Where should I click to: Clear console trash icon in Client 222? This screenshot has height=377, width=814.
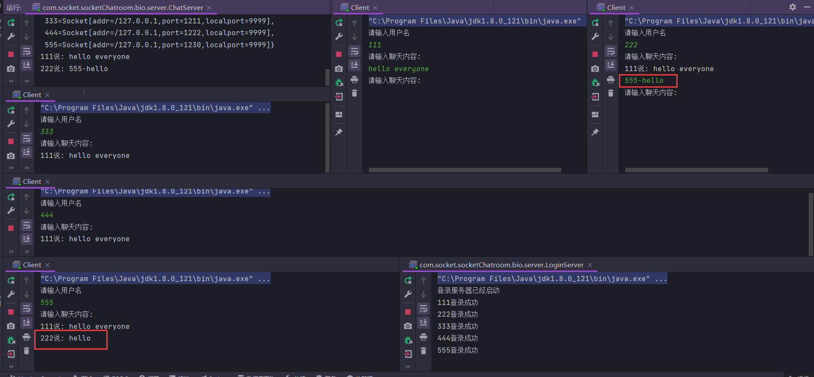pyautogui.click(x=611, y=93)
